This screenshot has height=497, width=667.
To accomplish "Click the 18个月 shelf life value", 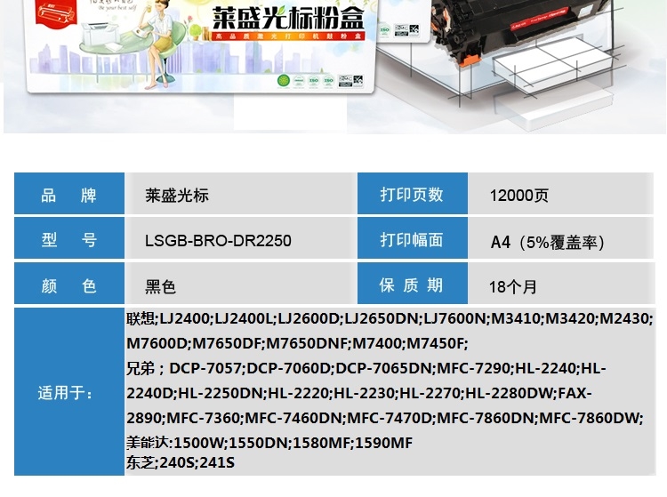I will [513, 287].
